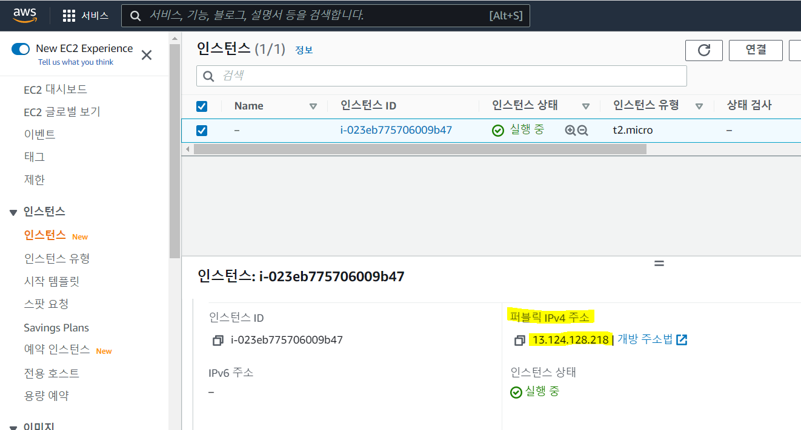The width and height of the screenshot is (801, 430).
Task: Open 전용 호스트 sidebar item
Action: tap(52, 373)
